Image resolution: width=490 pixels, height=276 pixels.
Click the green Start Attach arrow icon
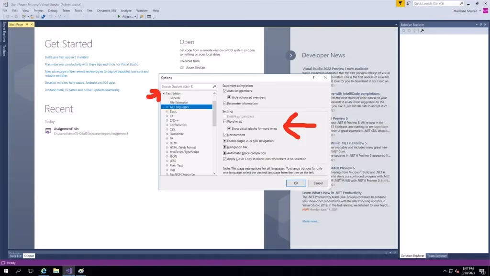point(119,17)
